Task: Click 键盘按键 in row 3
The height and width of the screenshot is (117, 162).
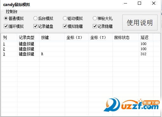Action: [26, 54]
